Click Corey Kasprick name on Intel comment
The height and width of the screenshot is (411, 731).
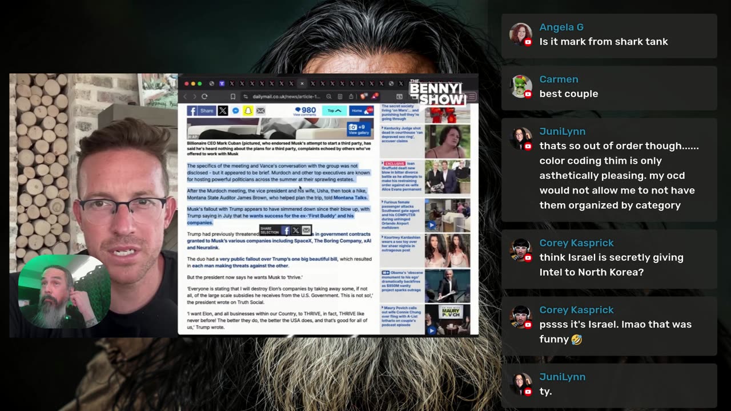[576, 243]
